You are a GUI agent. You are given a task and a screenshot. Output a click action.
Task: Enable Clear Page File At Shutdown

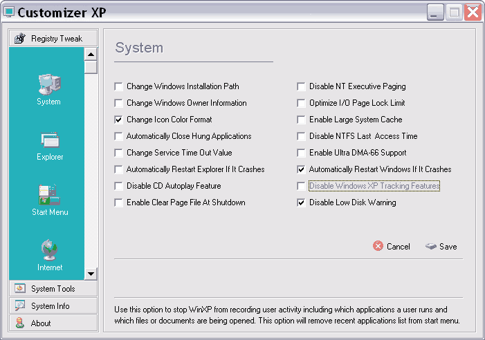[118, 202]
